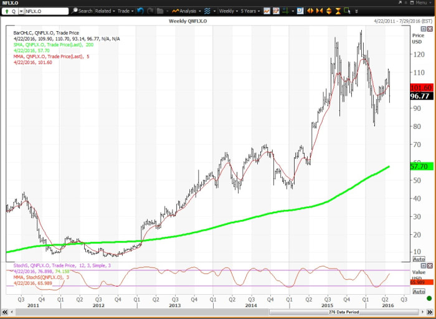
Task: Close the stochastic indicator pane
Action: coord(430,266)
